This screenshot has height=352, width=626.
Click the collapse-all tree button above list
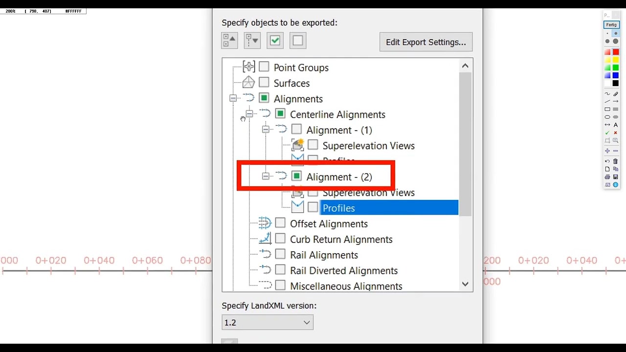(229, 40)
